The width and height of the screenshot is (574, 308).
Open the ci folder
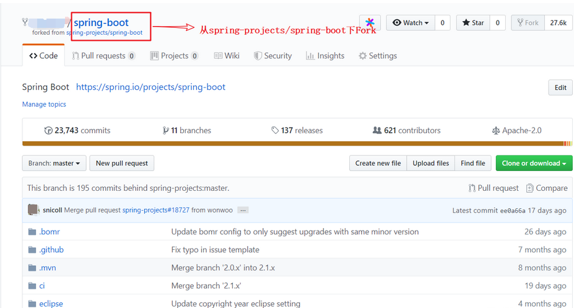pyautogui.click(x=42, y=286)
